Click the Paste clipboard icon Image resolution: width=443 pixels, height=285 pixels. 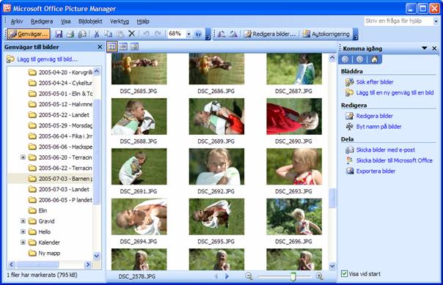point(120,34)
